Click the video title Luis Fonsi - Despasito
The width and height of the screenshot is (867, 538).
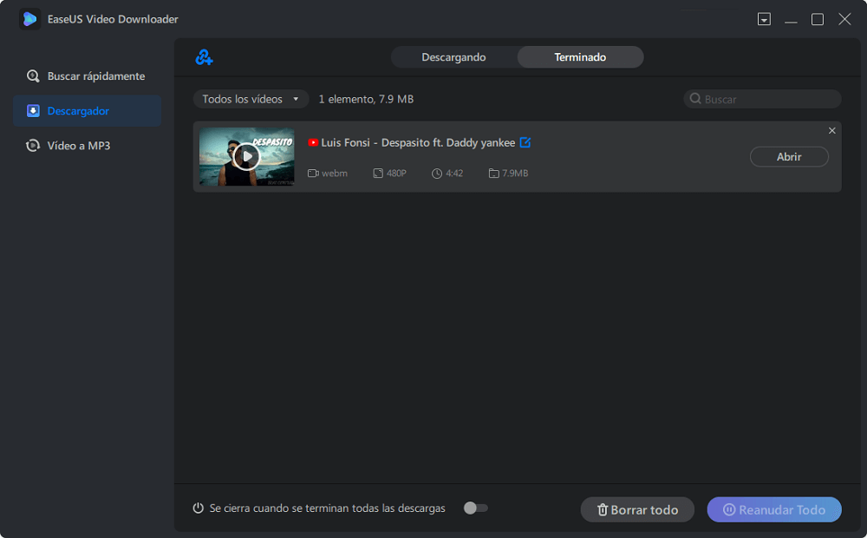pyautogui.click(x=418, y=142)
